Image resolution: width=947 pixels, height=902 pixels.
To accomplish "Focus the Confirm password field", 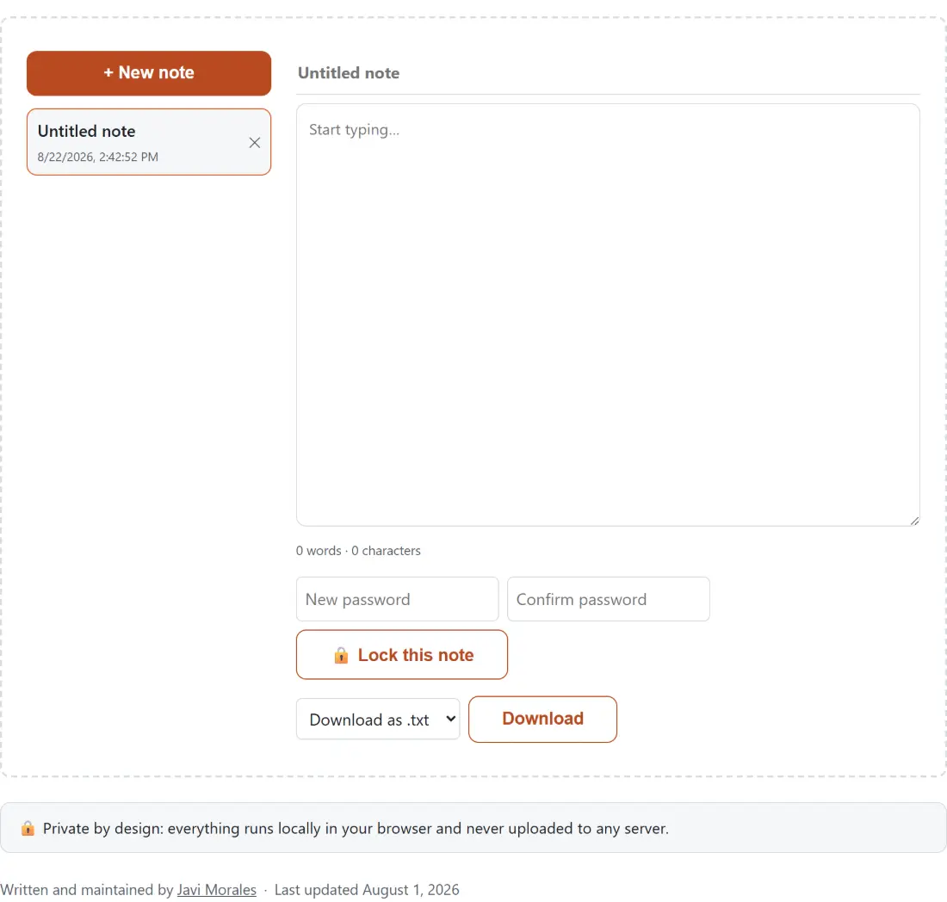I will pyautogui.click(x=608, y=599).
